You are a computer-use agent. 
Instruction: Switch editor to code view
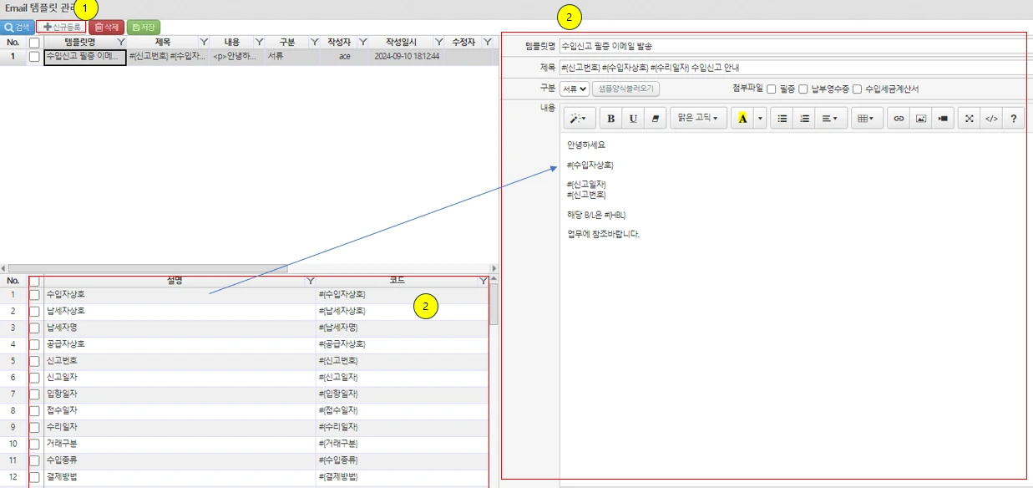point(991,119)
